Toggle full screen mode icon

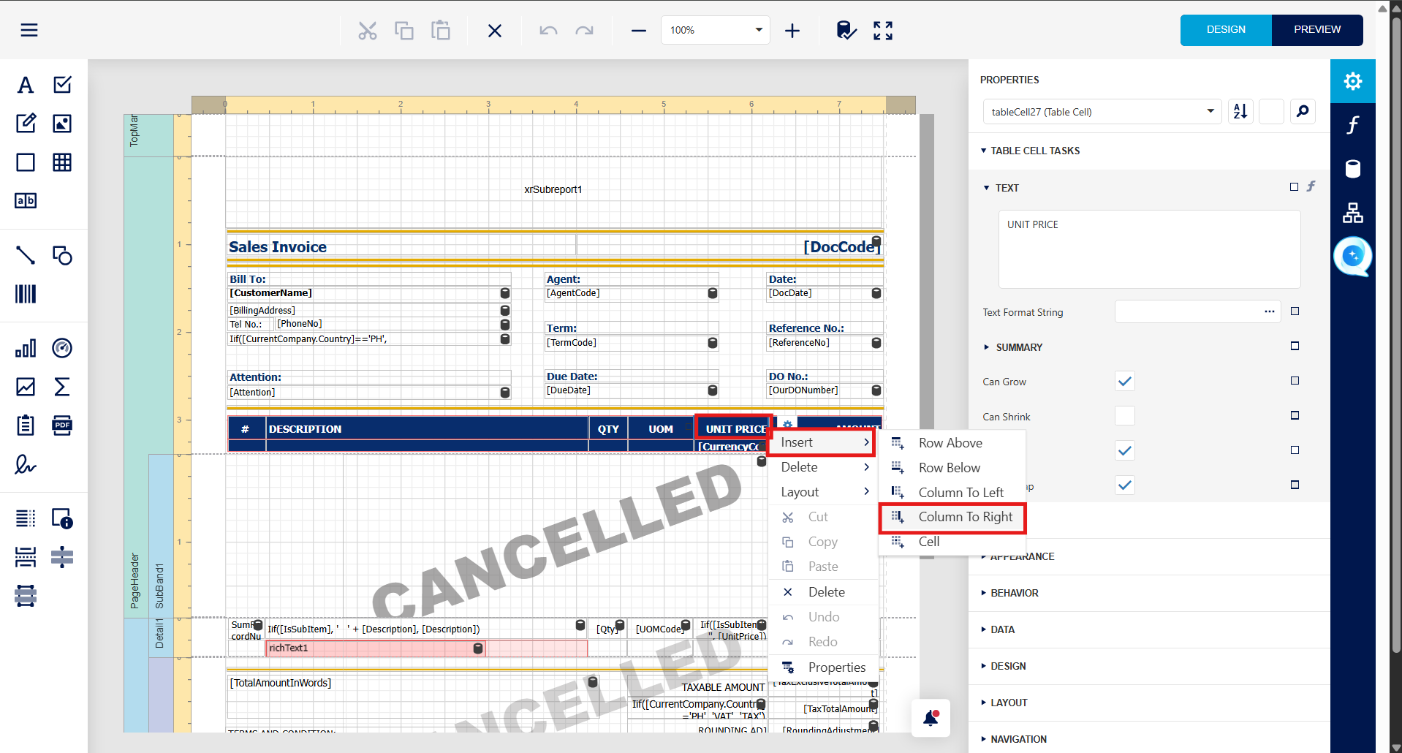(x=883, y=30)
